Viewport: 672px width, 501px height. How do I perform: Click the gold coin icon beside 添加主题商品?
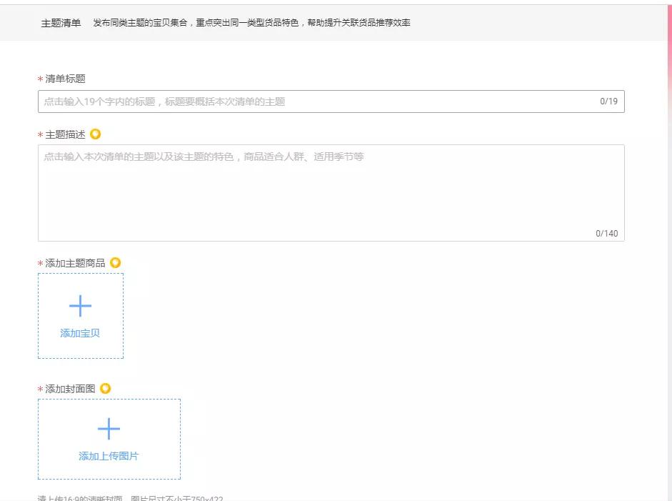pyautogui.click(x=115, y=262)
